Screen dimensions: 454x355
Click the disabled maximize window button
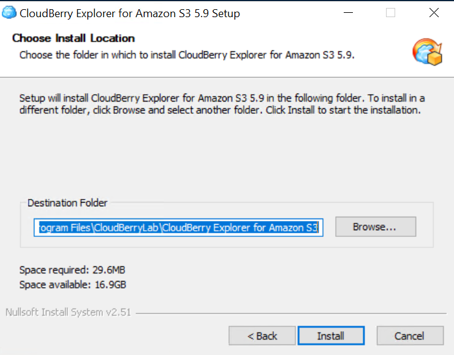coord(390,13)
